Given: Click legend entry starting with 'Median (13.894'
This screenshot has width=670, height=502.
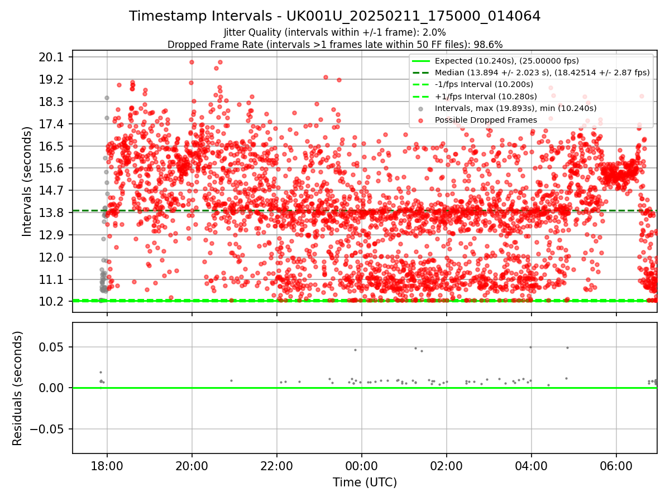Looking at the screenshot, I should (542, 73).
